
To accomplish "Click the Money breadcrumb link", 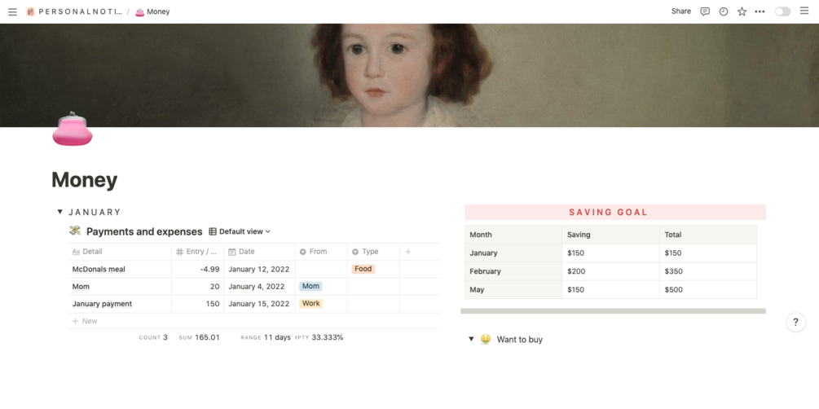I will click(x=152, y=11).
